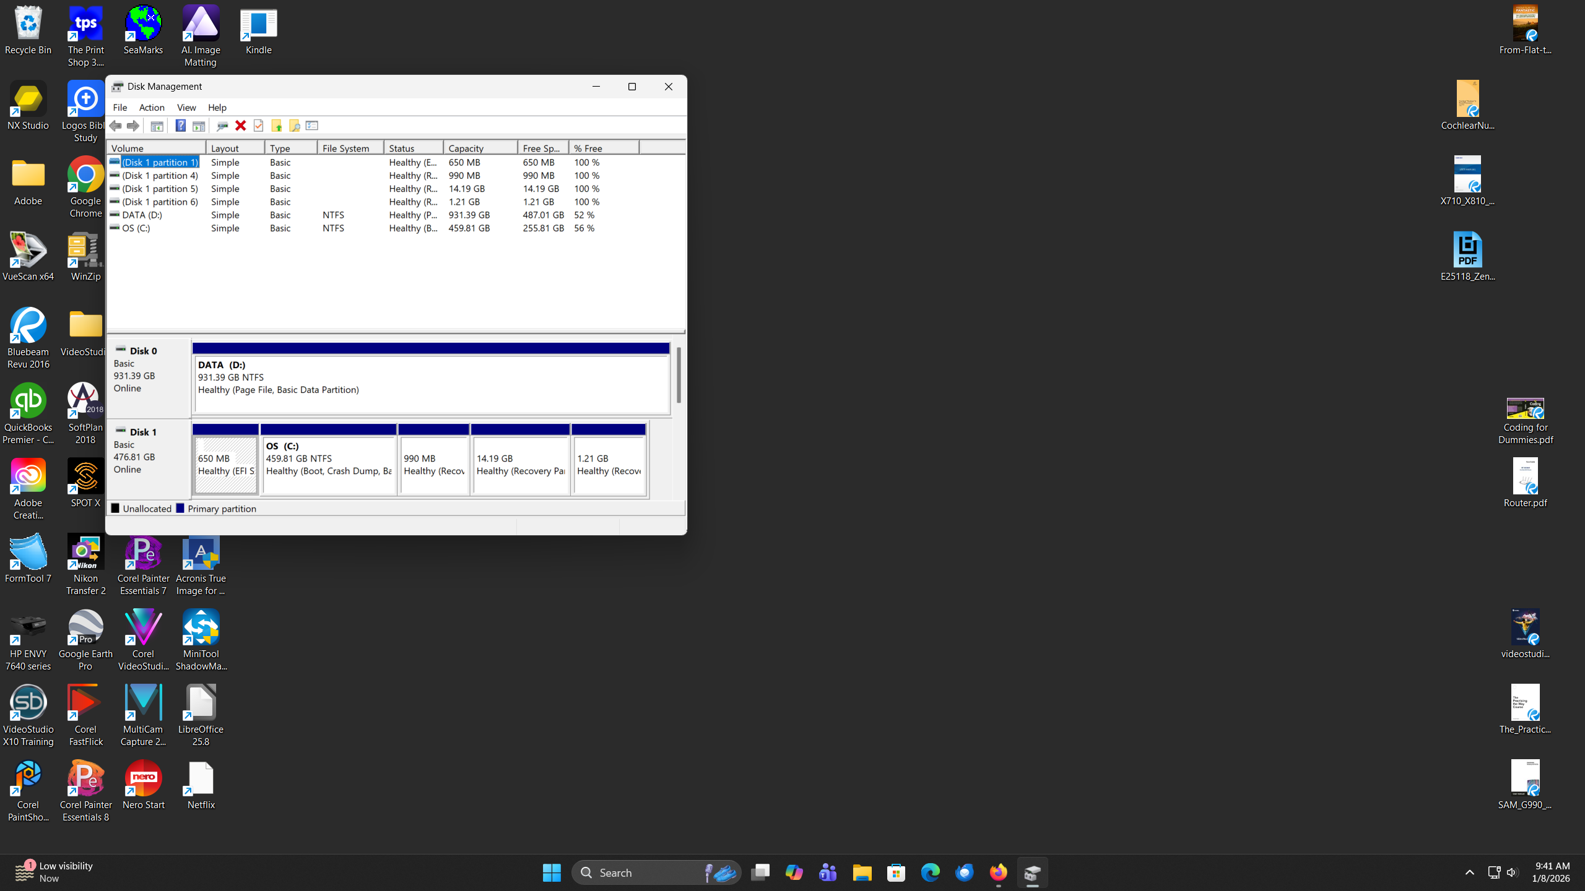Click the blue Primary partition legend swatch
Viewport: 1585px width, 891px height.
[180, 508]
